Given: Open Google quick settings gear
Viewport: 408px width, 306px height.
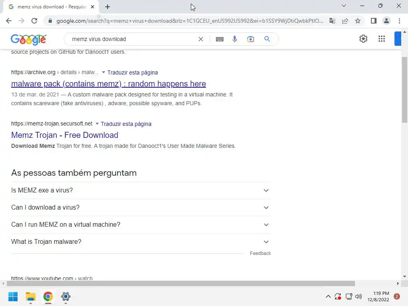Looking at the screenshot, I should (363, 39).
